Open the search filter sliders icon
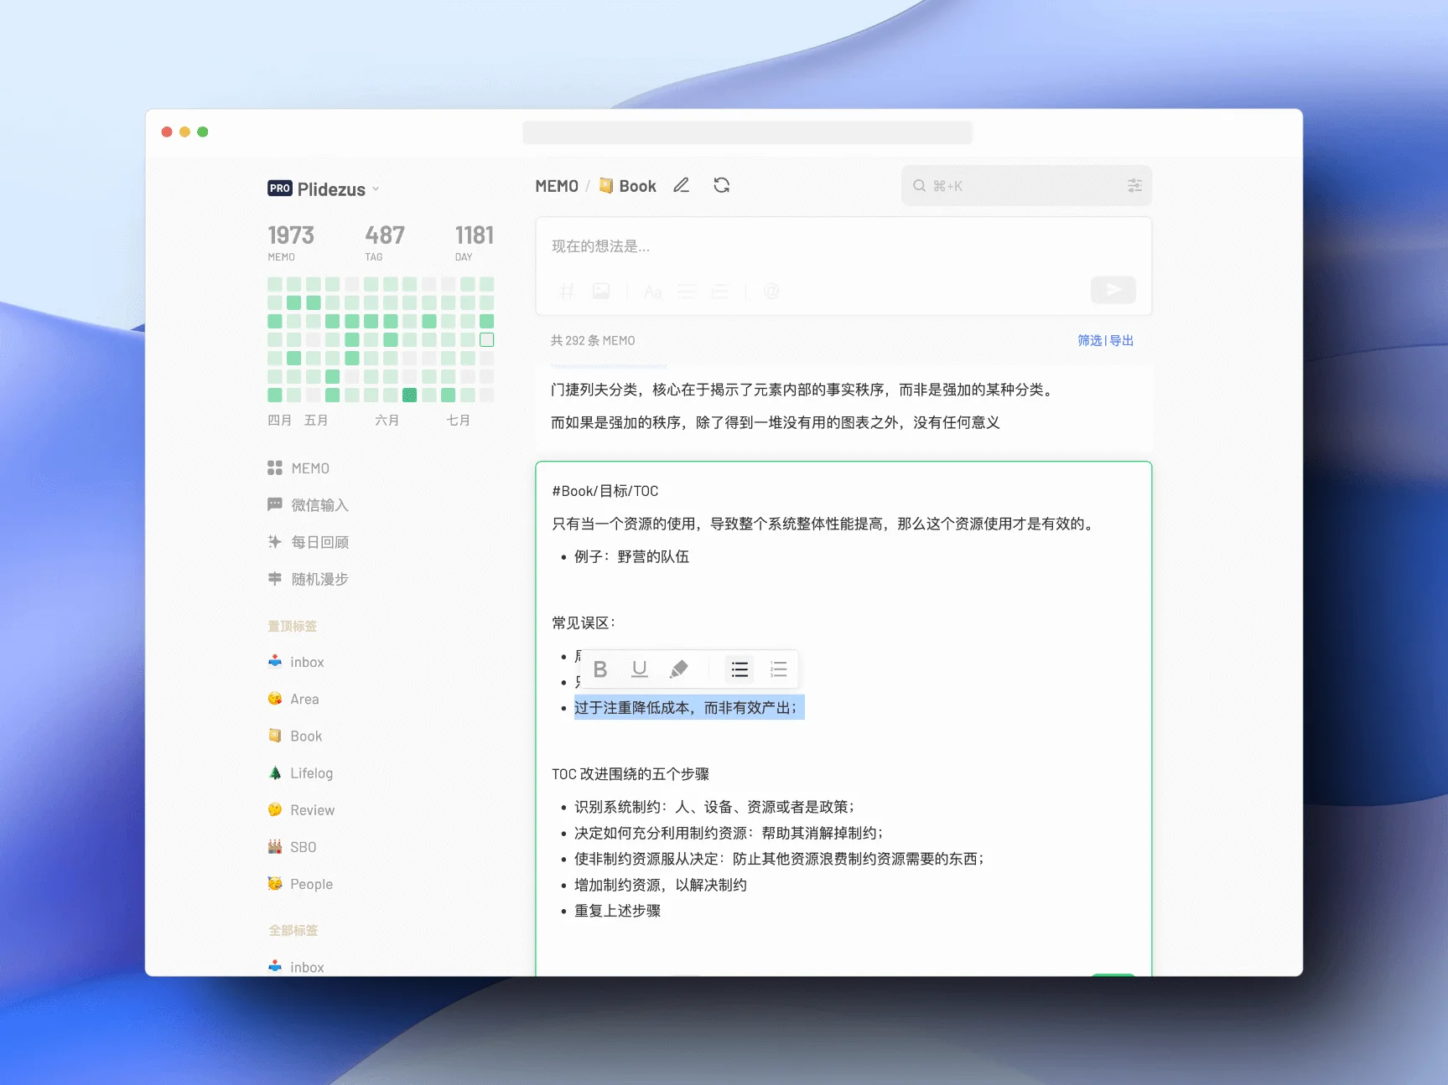 pyautogui.click(x=1134, y=186)
